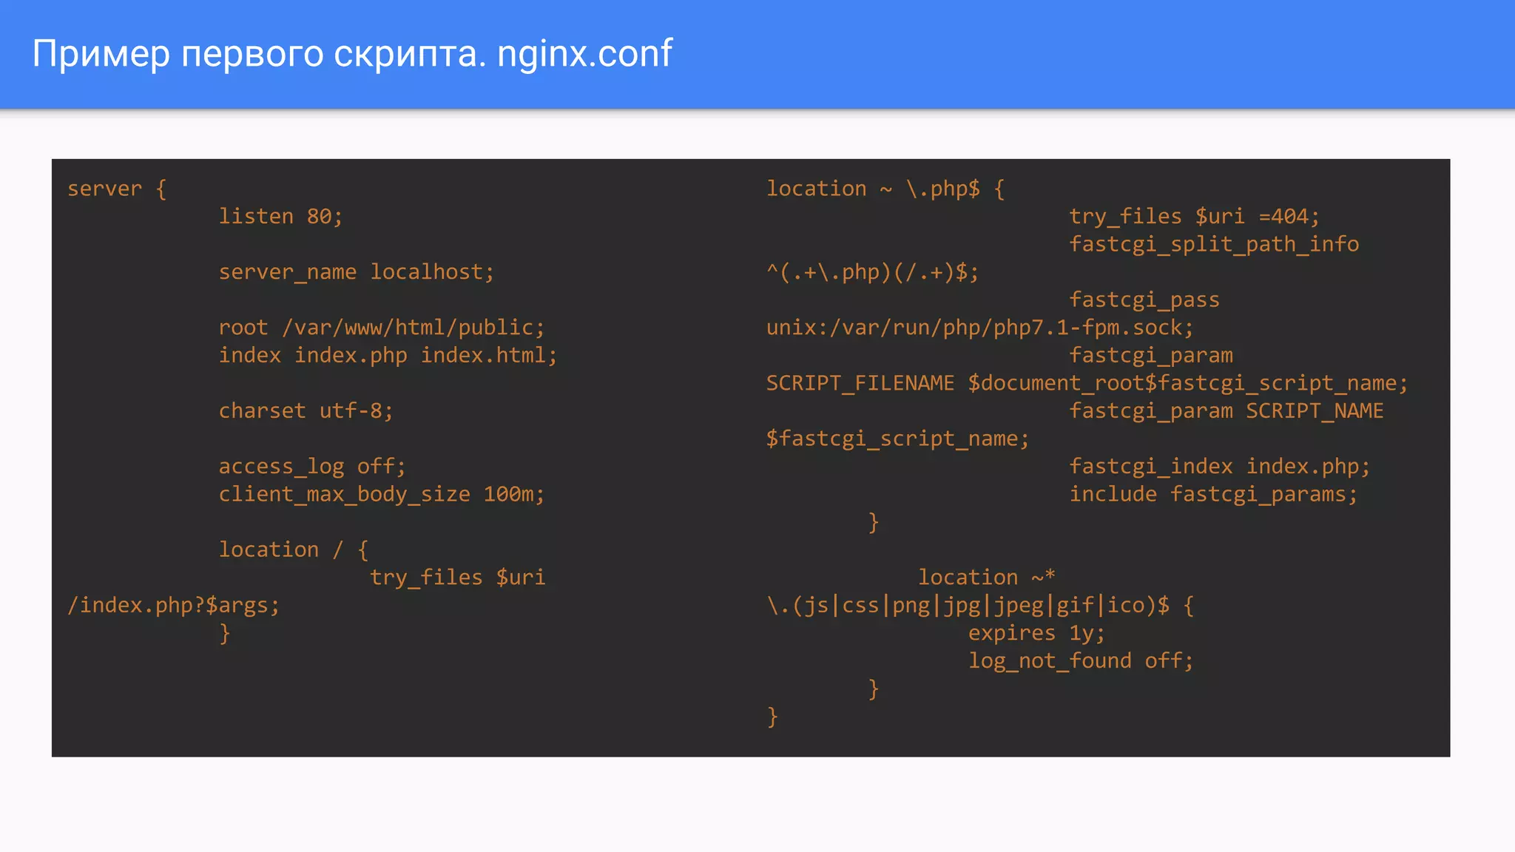Screen dimensions: 1515x852
Task: Click 'SCRIPT_FILENAME $document_root$fastcgi_script_name;' line
Action: tap(1087, 383)
